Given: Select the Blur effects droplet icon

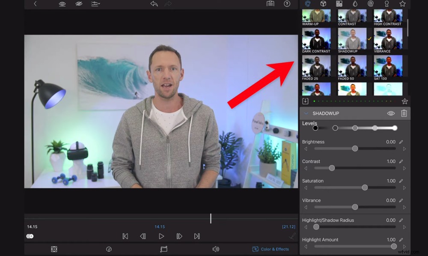Looking at the screenshot, I should [x=355, y=4].
